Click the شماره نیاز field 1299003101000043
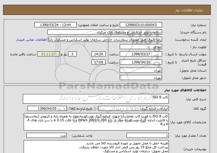Screen dimensions: 217x153 (x=141, y=25)
